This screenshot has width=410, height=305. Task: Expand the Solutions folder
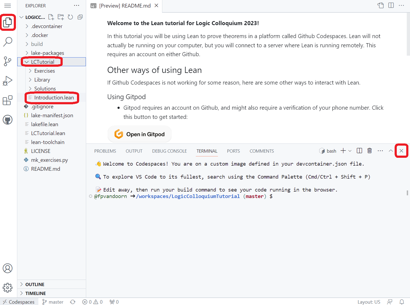[x=52, y=89]
